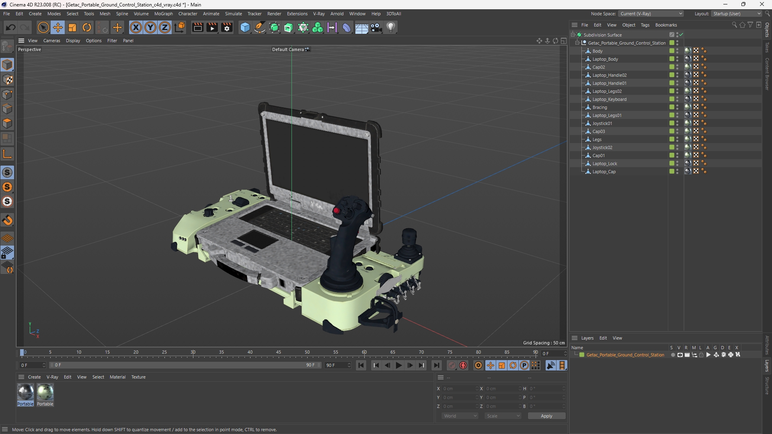The image size is (772, 434).
Task: Click the Undo arrow icon
Action: click(x=11, y=27)
